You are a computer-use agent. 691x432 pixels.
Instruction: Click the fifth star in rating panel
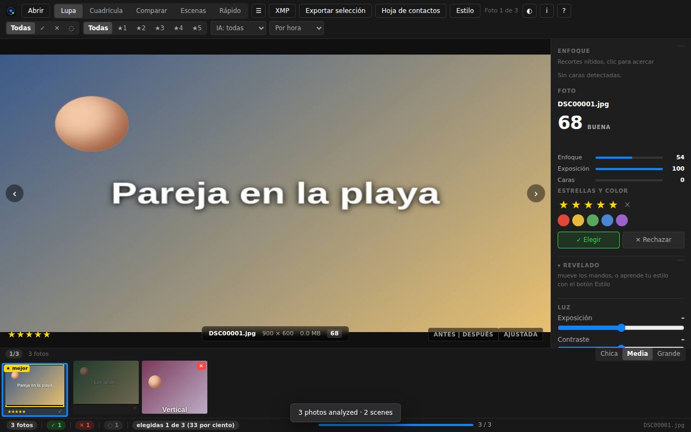pyautogui.click(x=613, y=205)
